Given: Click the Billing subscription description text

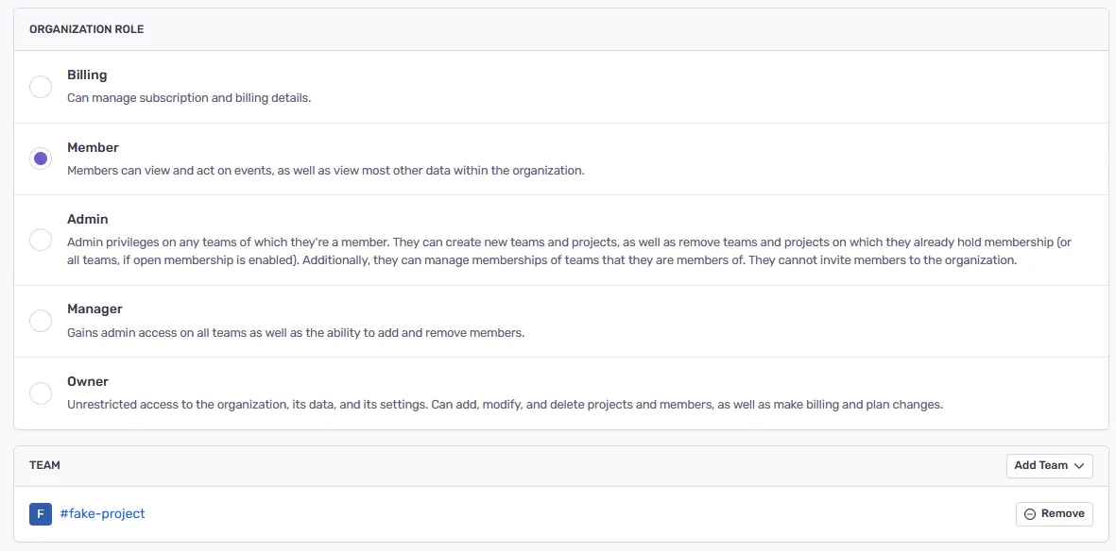Looking at the screenshot, I should point(189,97).
